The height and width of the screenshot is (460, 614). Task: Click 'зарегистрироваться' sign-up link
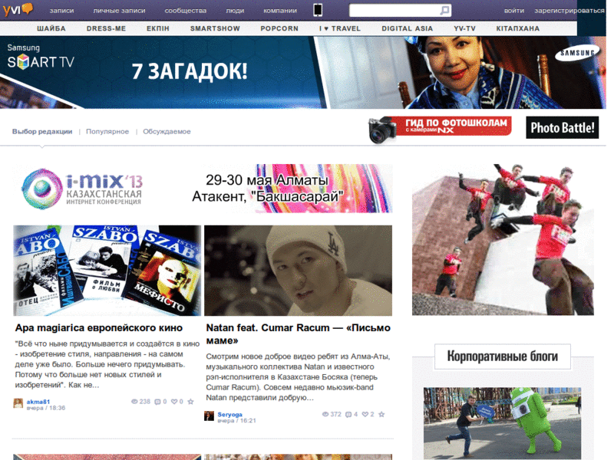pos(569,11)
